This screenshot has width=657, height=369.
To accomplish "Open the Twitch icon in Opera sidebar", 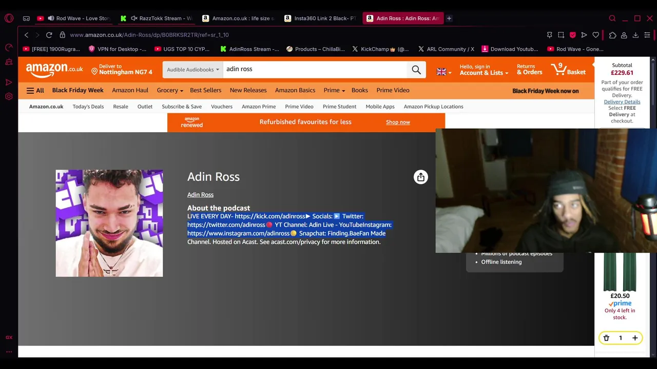I will pos(9,62).
